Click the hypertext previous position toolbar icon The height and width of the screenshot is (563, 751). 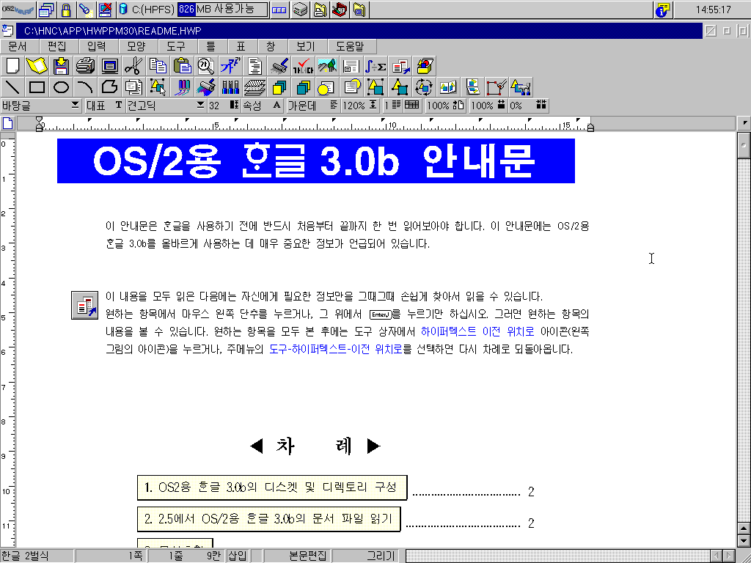point(400,66)
